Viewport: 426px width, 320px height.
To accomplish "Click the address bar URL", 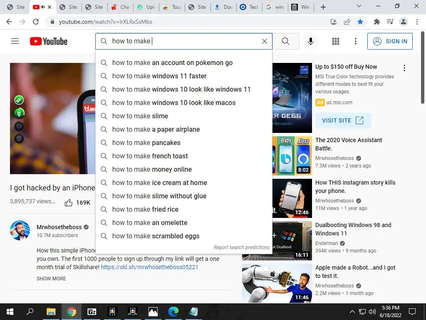I will tap(105, 22).
